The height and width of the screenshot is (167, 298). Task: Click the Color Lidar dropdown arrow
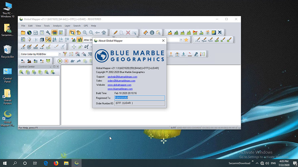point(60,54)
